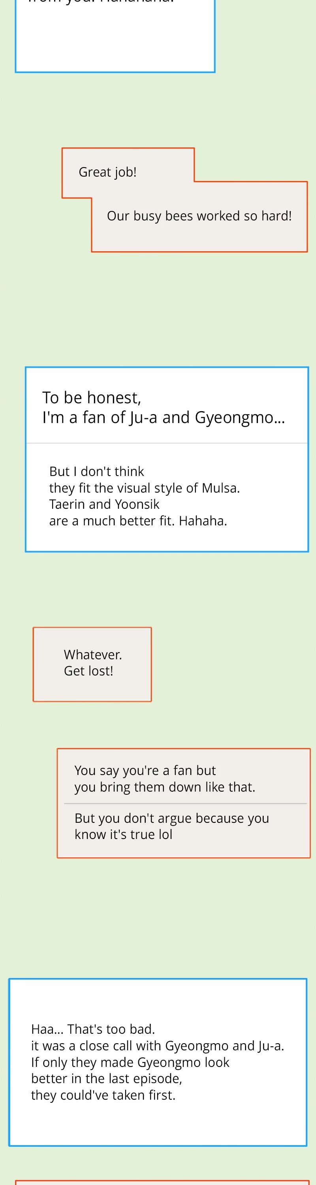Click the "they could've taken first." line
This screenshot has height=1185, width=316.
point(103,1095)
